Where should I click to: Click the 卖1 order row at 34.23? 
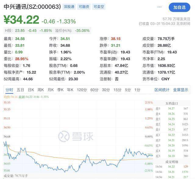pos(172,130)
